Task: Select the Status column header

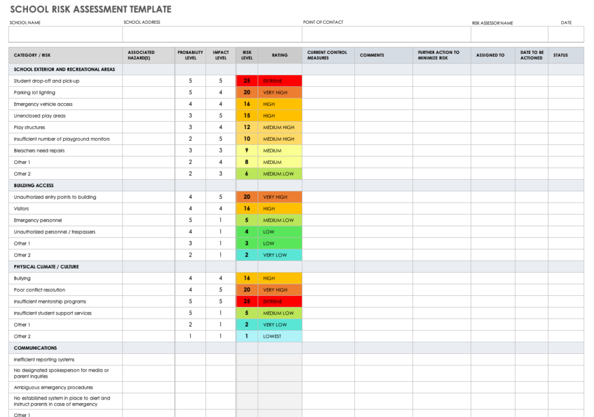Action: point(560,56)
